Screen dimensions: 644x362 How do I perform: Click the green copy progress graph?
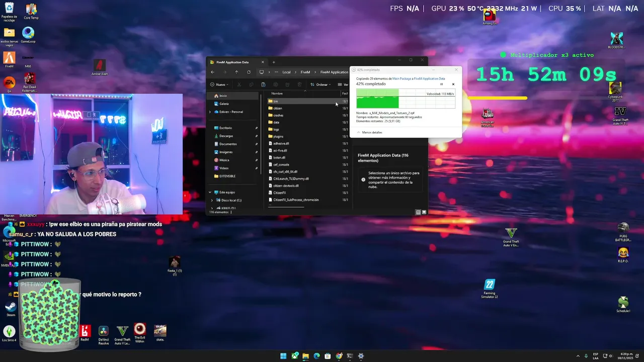(406, 99)
